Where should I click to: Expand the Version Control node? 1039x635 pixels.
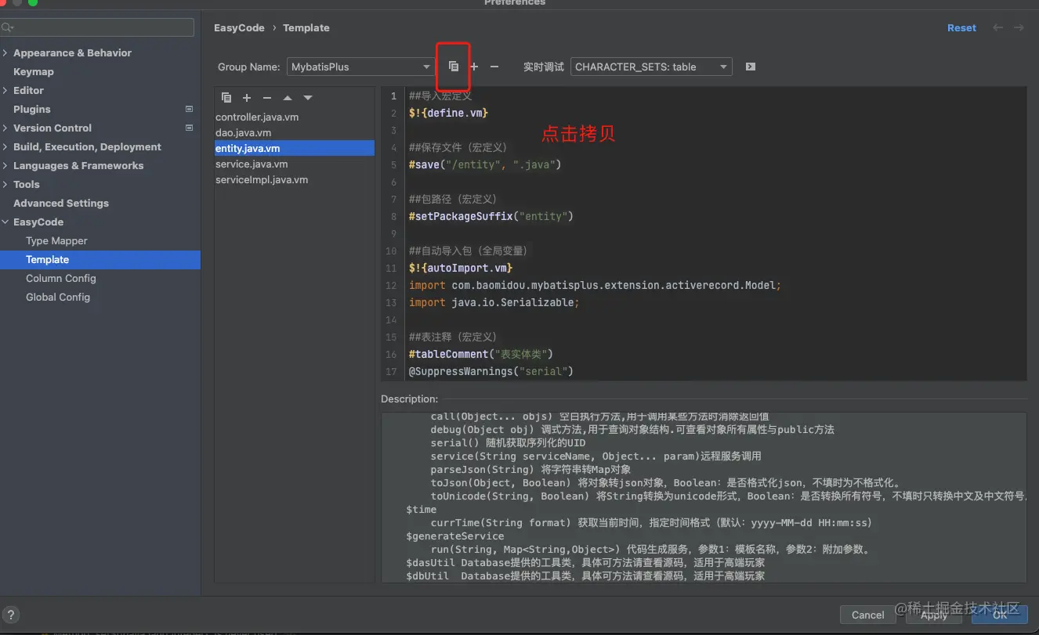coord(6,128)
